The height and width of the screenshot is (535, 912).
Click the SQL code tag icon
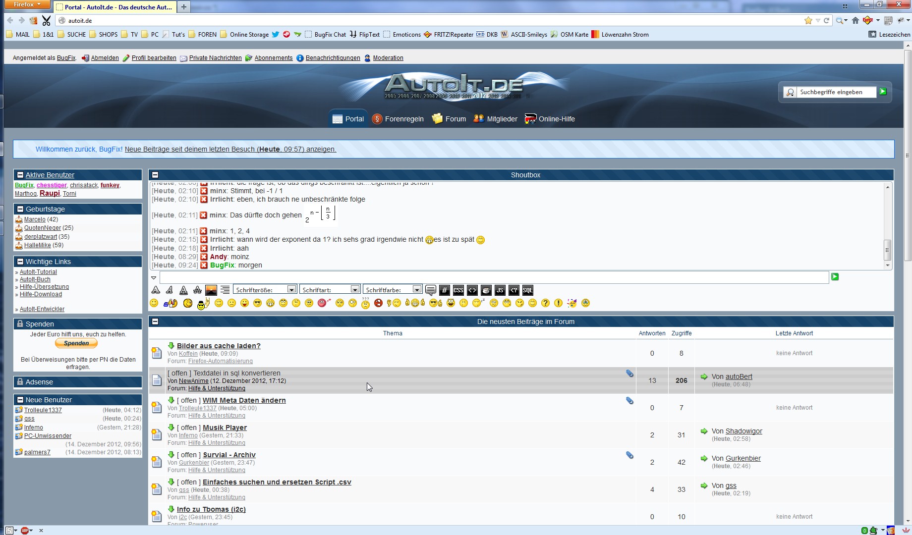pyautogui.click(x=527, y=290)
